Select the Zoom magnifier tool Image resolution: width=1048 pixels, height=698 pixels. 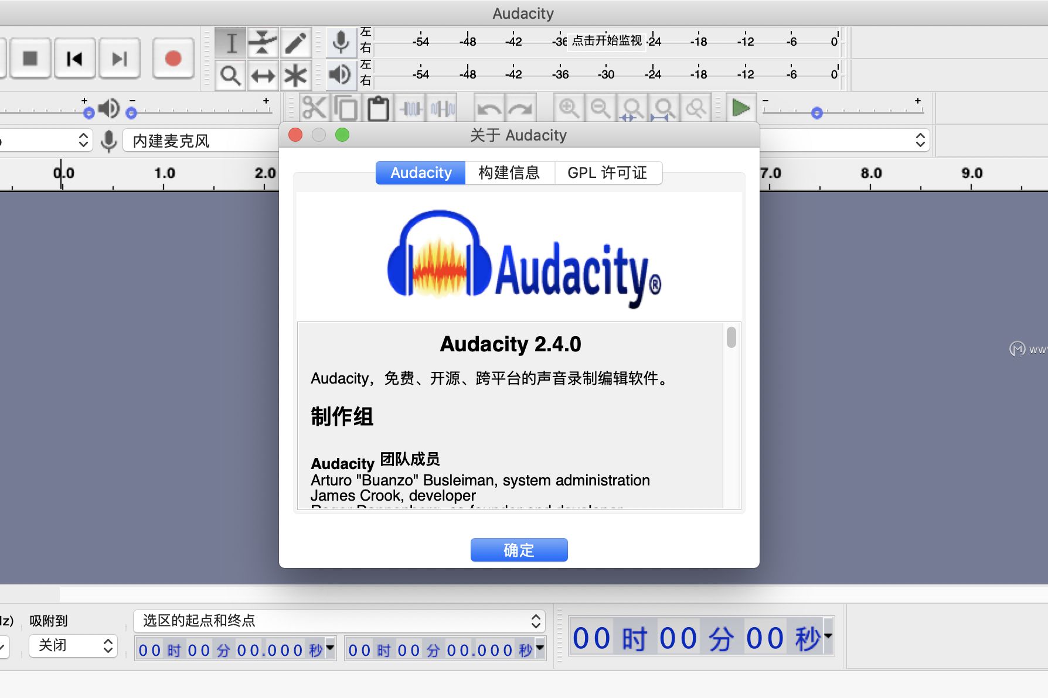tap(230, 76)
